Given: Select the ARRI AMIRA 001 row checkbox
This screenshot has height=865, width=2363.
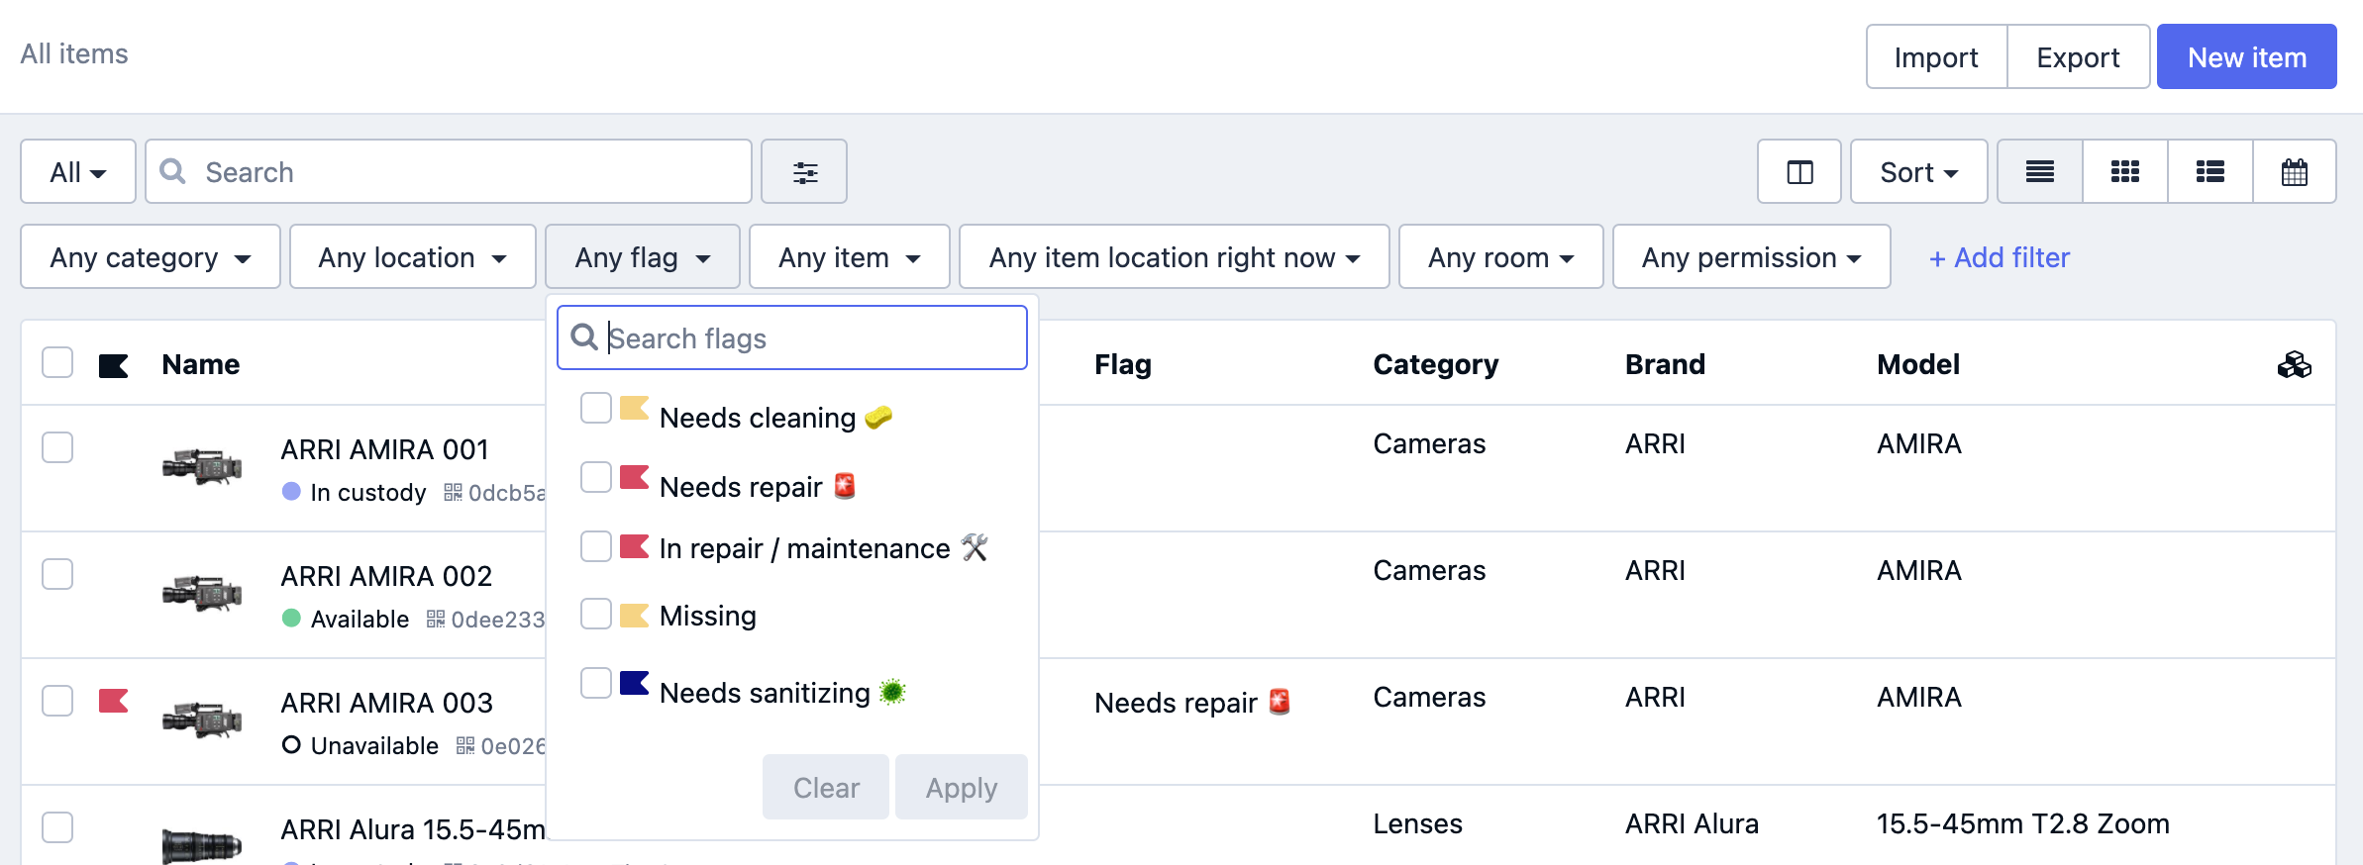Looking at the screenshot, I should pyautogui.click(x=57, y=447).
